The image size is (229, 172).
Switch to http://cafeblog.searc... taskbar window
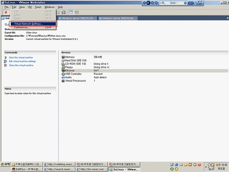59,164
